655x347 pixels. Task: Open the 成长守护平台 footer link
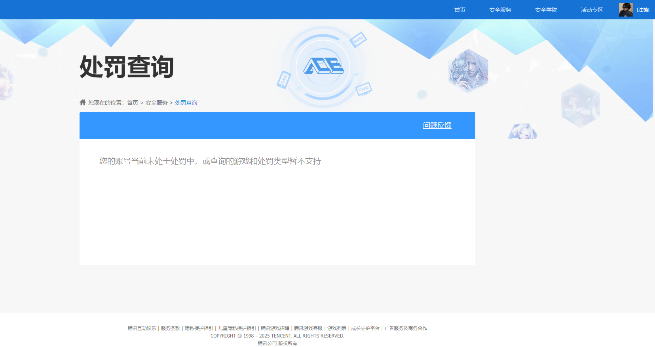(x=365, y=328)
